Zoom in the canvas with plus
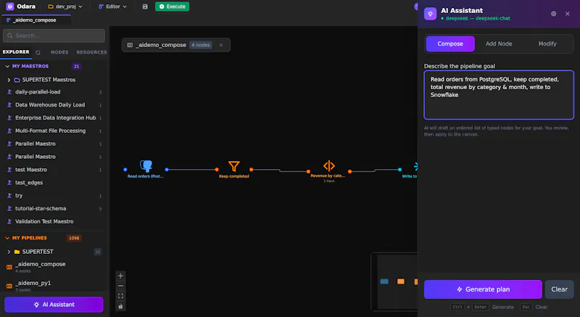Viewport: 580px width, 317px height. (x=120, y=276)
